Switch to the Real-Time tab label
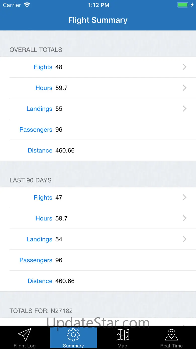 (x=171, y=346)
